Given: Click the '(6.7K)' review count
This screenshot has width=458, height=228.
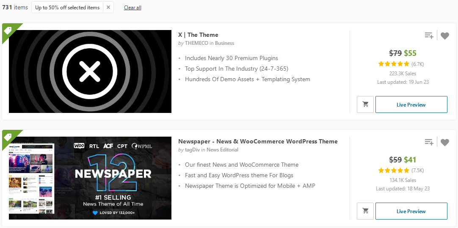Looking at the screenshot, I should pyautogui.click(x=418, y=64).
